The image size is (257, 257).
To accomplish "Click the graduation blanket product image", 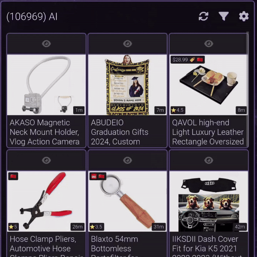I will tap(128, 85).
